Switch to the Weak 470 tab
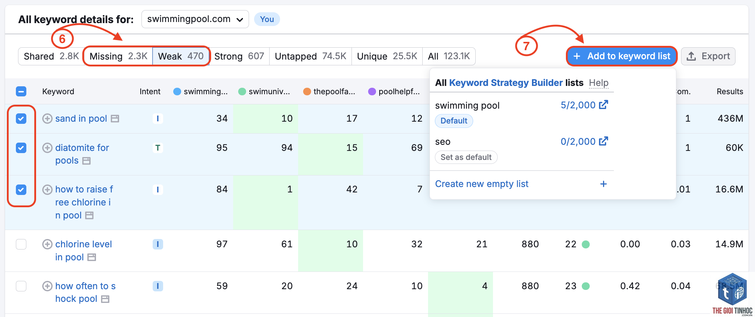755x317 pixels. (x=181, y=56)
